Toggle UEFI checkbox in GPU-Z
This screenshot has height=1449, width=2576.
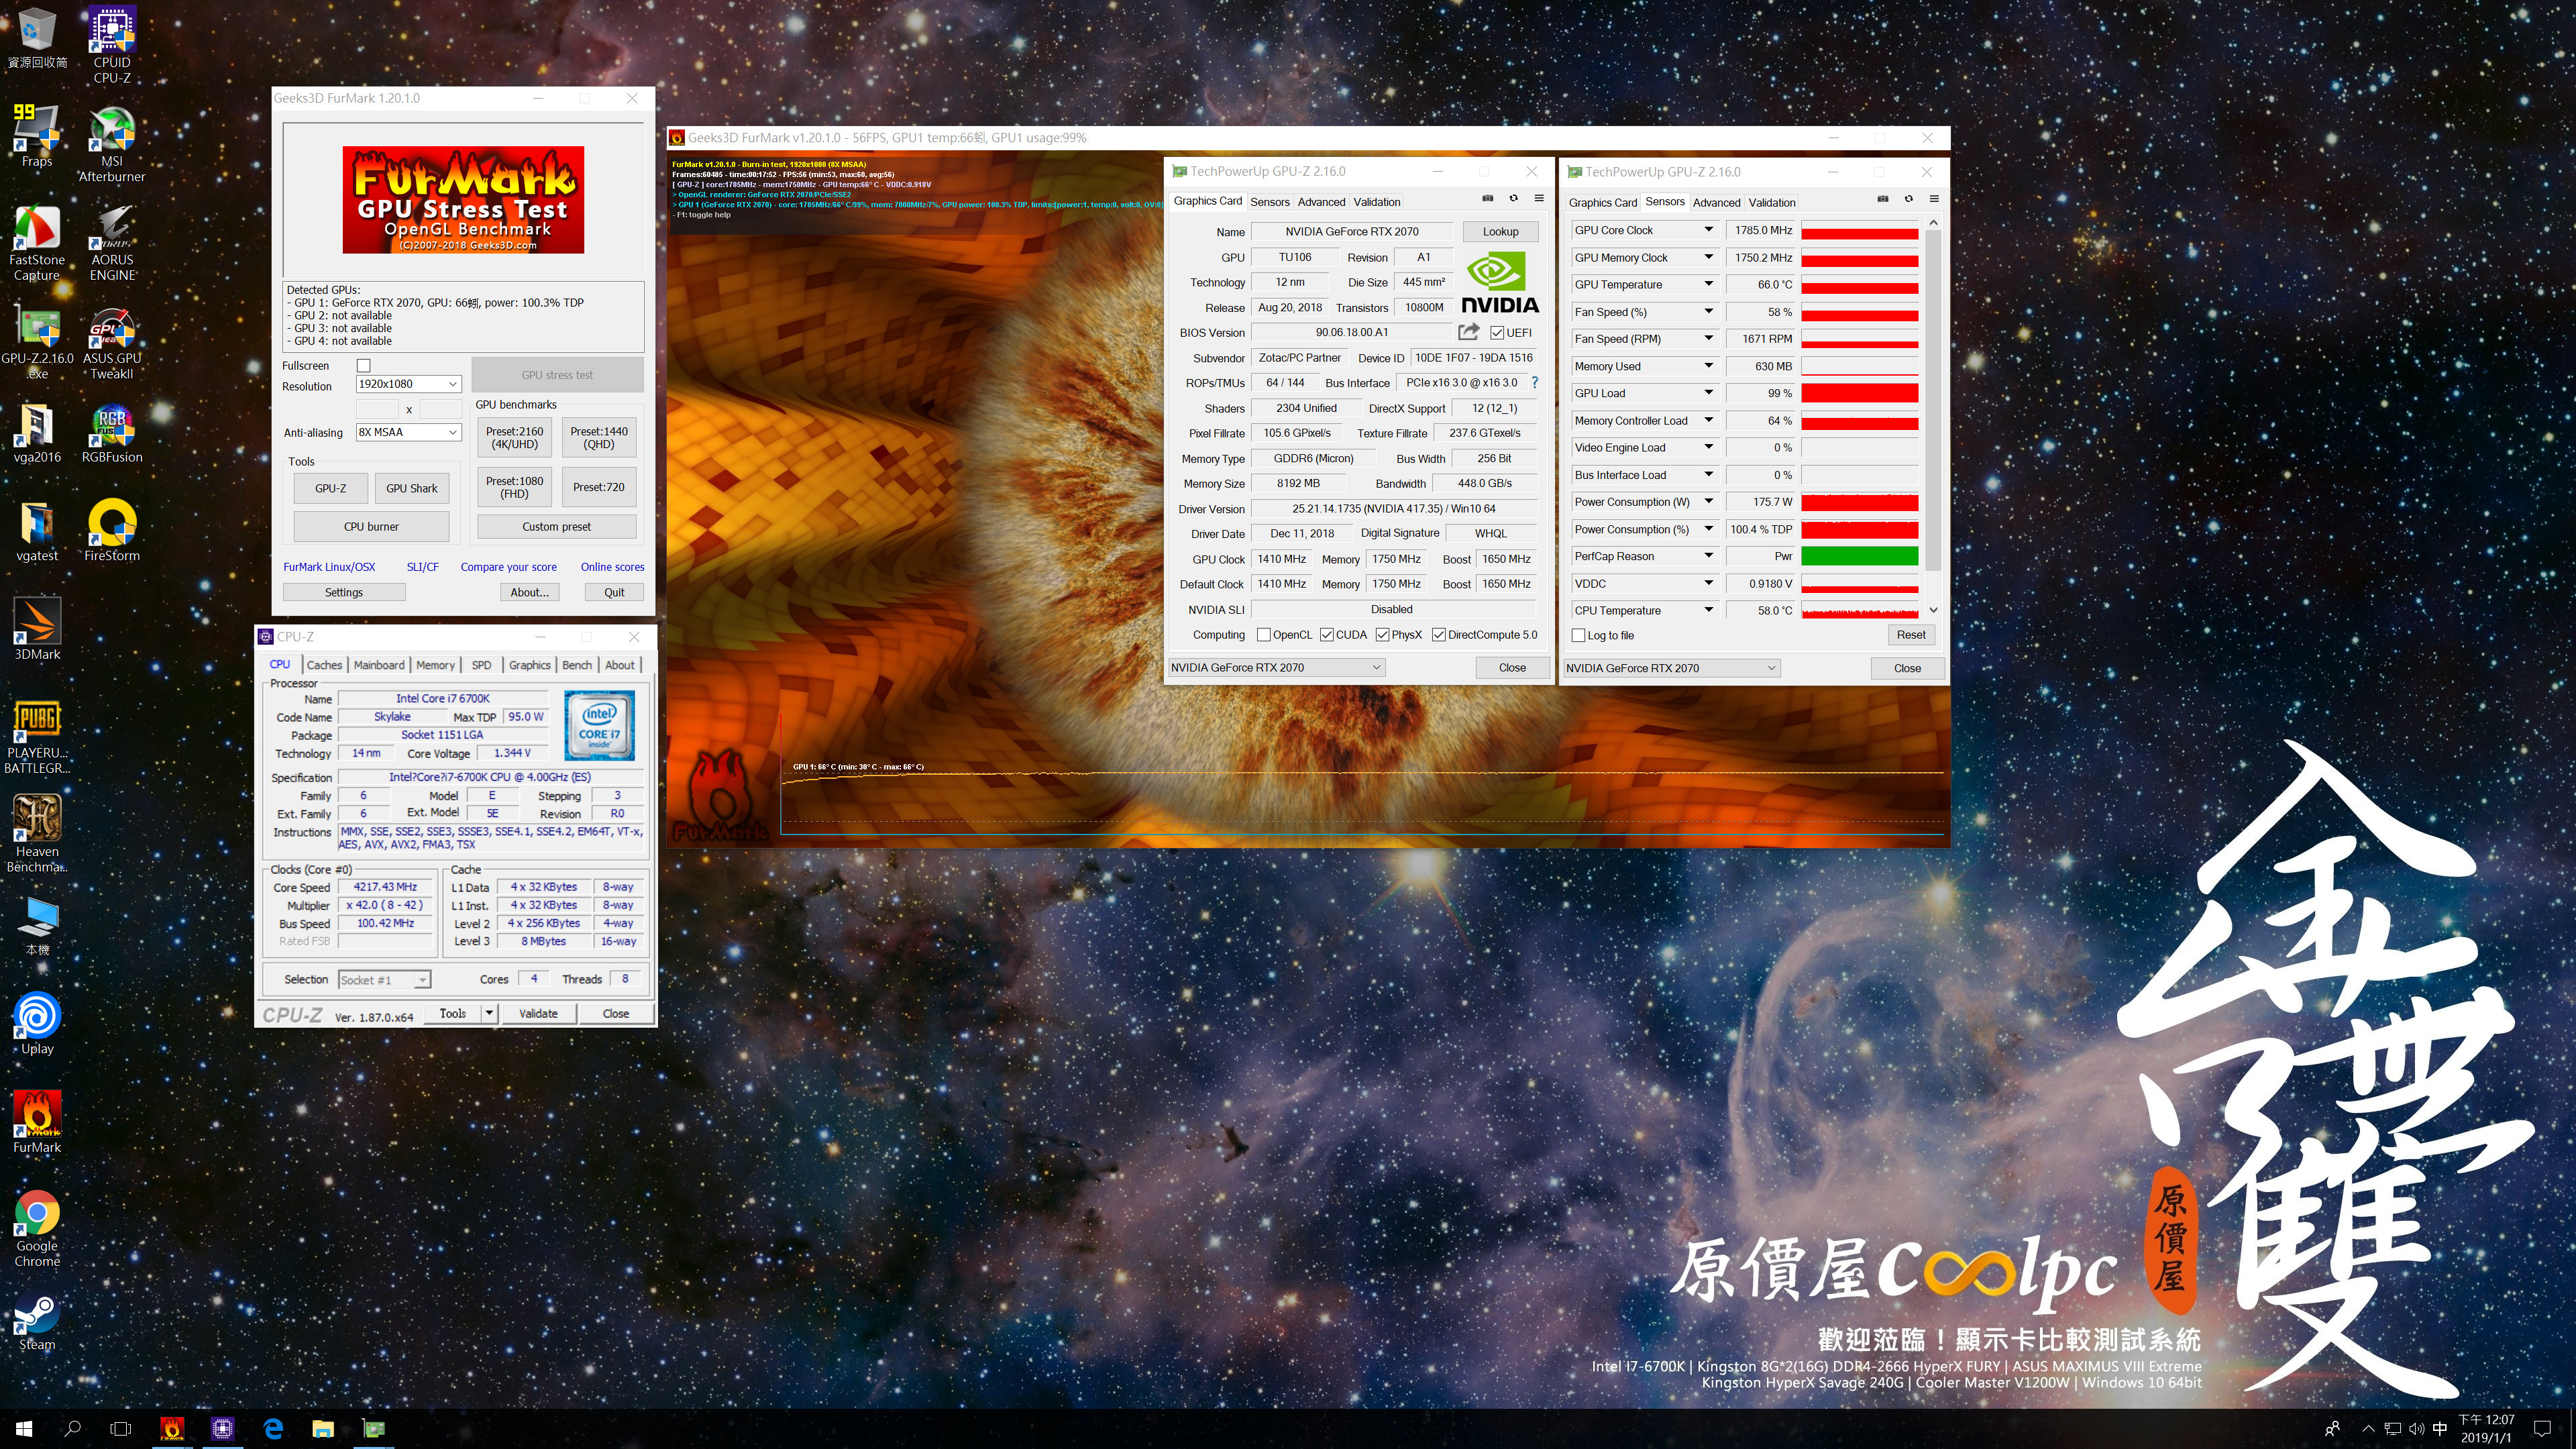tap(1497, 333)
